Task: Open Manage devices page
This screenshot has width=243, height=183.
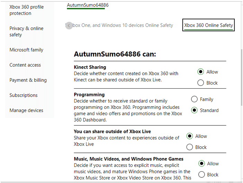Action: point(26,110)
